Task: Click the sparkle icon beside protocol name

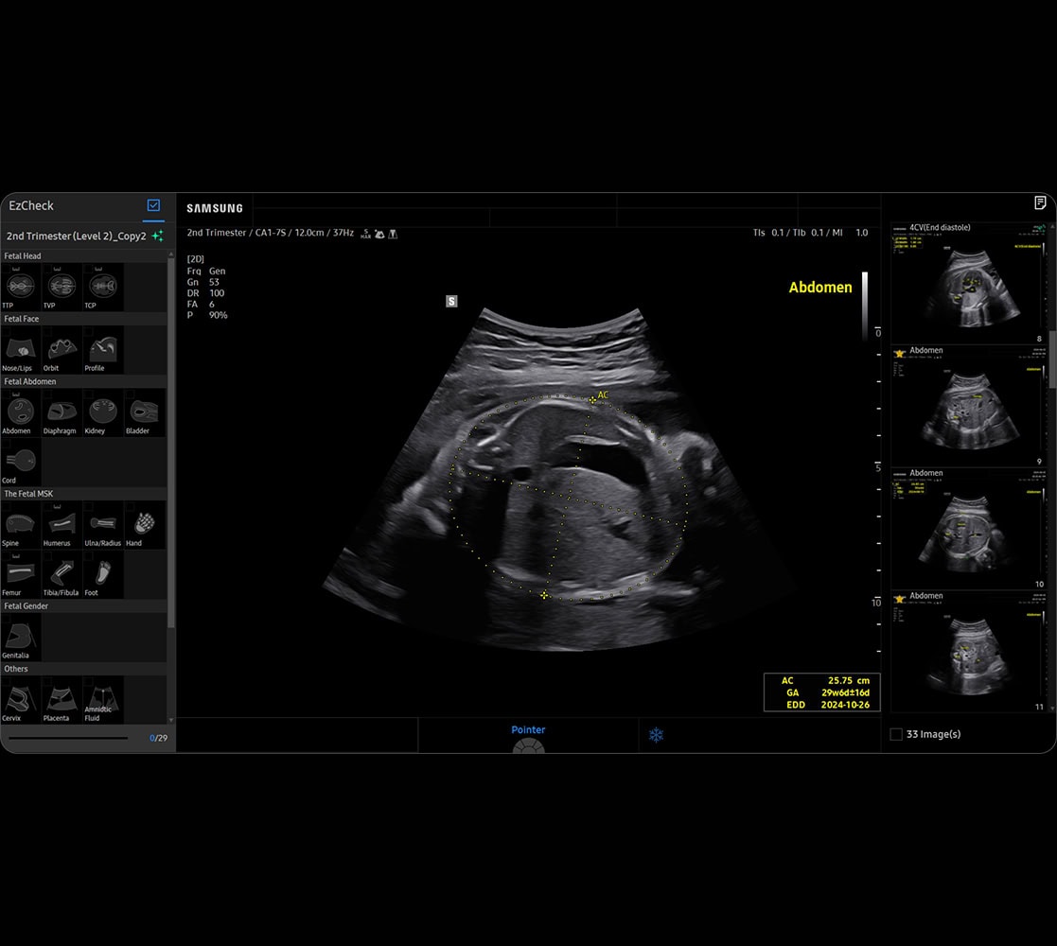Action: coord(157,236)
